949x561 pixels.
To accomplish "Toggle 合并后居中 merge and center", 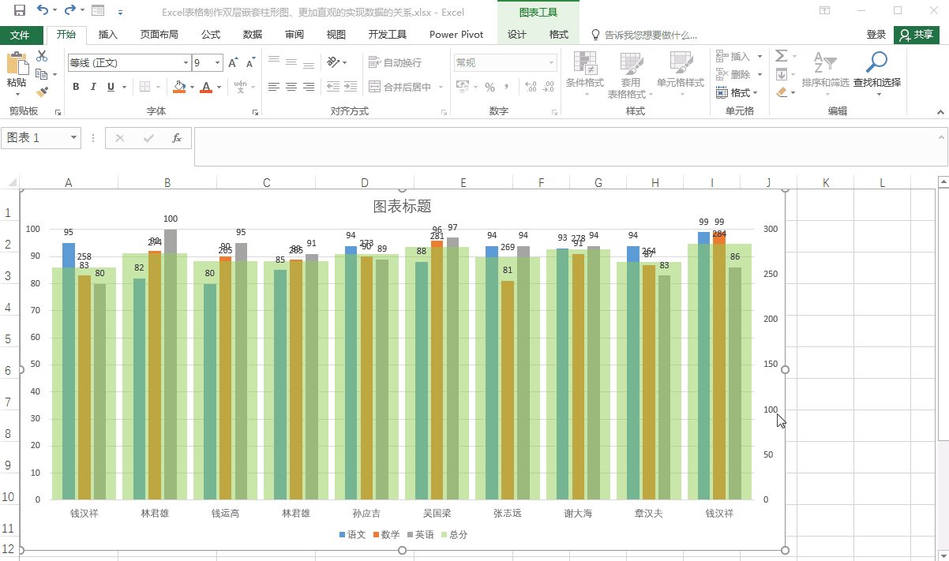I will coord(400,87).
